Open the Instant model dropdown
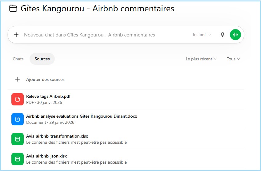Viewport: 261px width, 171px height. pos(202,35)
